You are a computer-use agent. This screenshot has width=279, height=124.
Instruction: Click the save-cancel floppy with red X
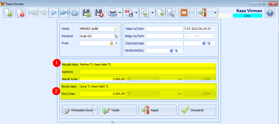pos(99,13)
